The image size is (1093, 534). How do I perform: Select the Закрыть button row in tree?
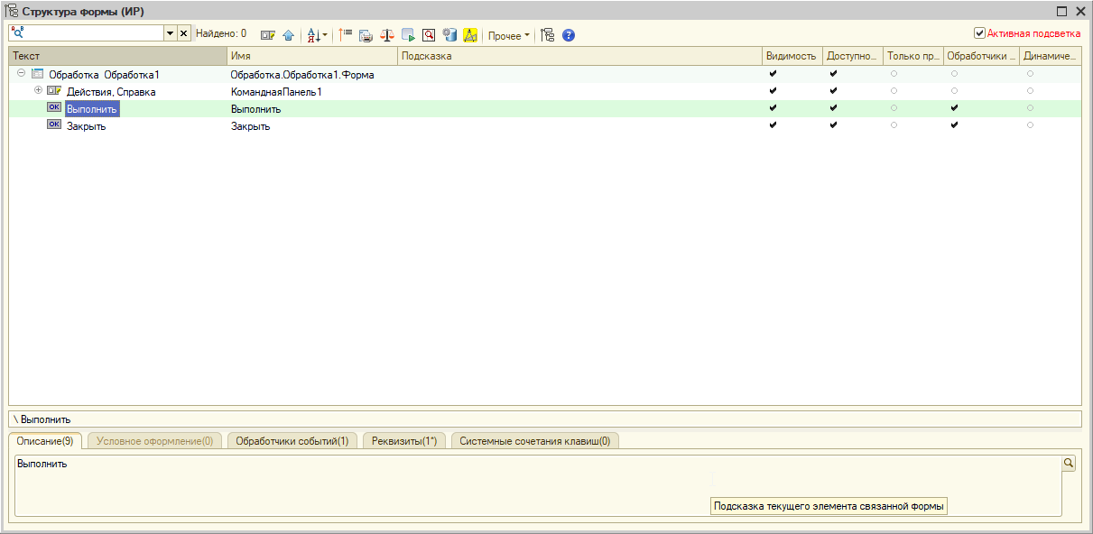pos(87,126)
